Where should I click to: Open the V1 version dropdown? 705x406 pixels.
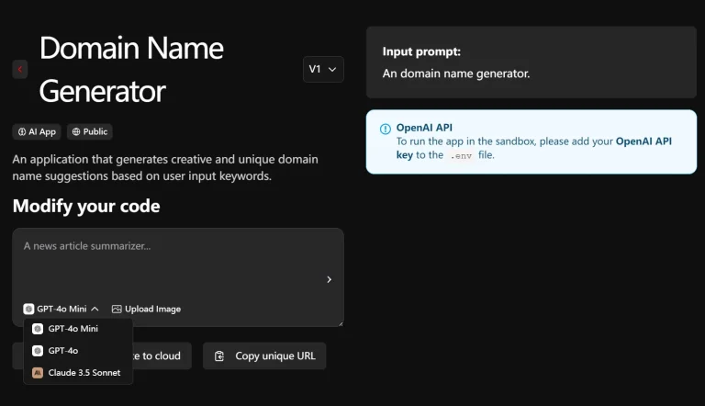(323, 69)
